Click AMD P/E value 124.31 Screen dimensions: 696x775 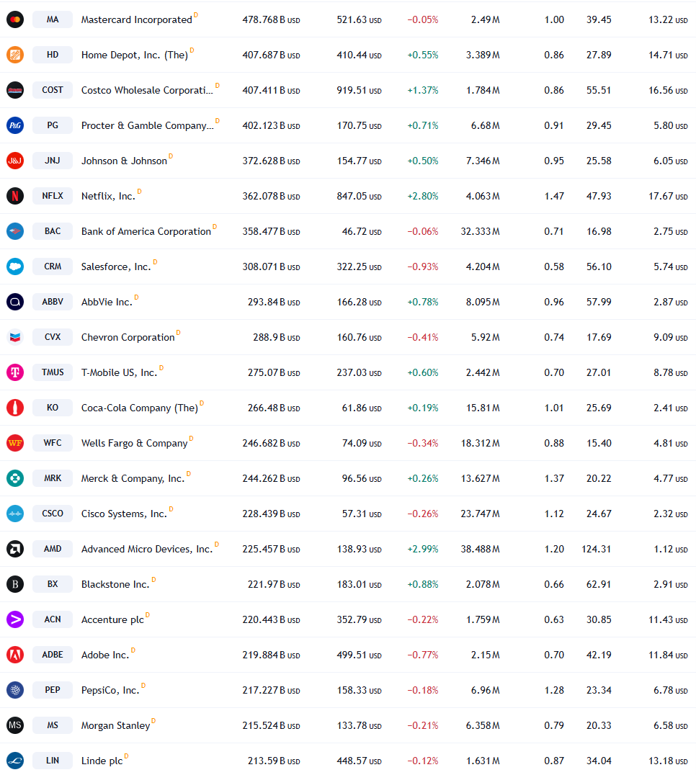click(x=596, y=549)
